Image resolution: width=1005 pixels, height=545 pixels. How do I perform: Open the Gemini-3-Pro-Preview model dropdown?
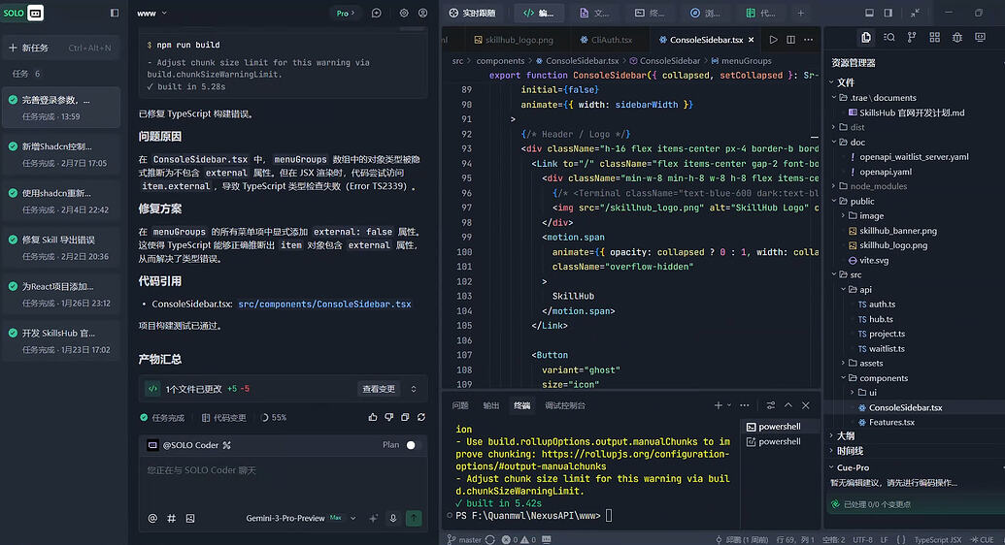click(301, 518)
